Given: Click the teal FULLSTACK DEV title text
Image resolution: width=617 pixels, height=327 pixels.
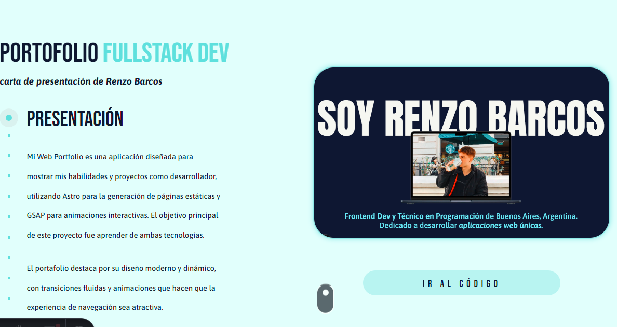Looking at the screenshot, I should [x=166, y=53].
